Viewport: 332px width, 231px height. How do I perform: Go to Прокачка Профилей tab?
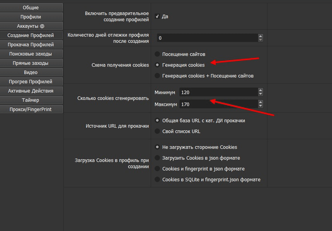pos(31,44)
